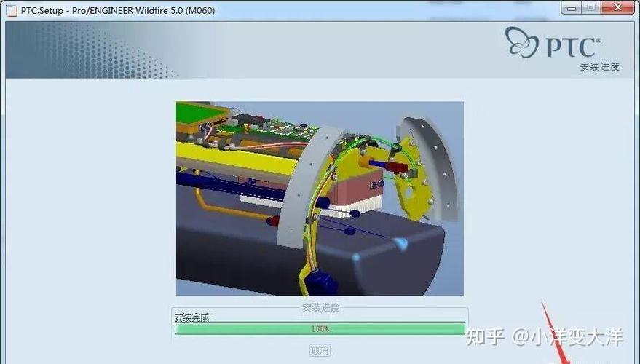Click the 安装进度 header label under PTC logo
640x364 pixels.
(600, 66)
